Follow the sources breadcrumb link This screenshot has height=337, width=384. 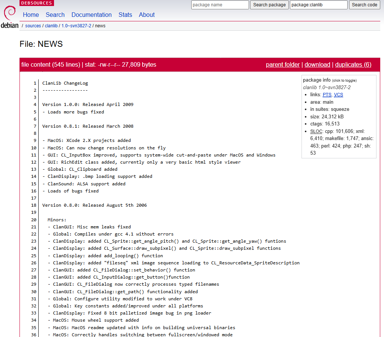[33, 26]
